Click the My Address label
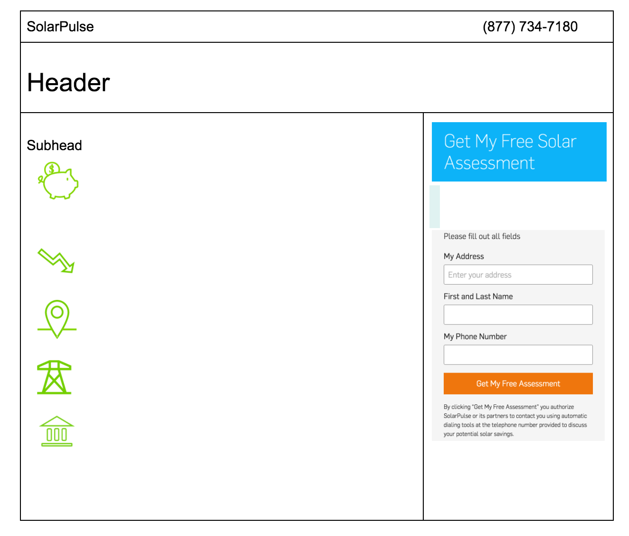629x536 pixels. click(x=464, y=256)
